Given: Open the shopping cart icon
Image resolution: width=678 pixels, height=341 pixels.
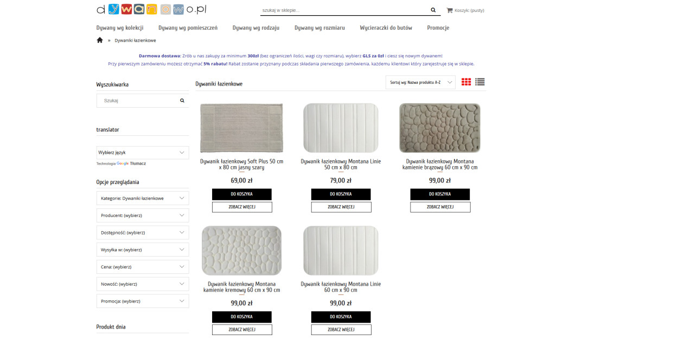Looking at the screenshot, I should point(449,10).
